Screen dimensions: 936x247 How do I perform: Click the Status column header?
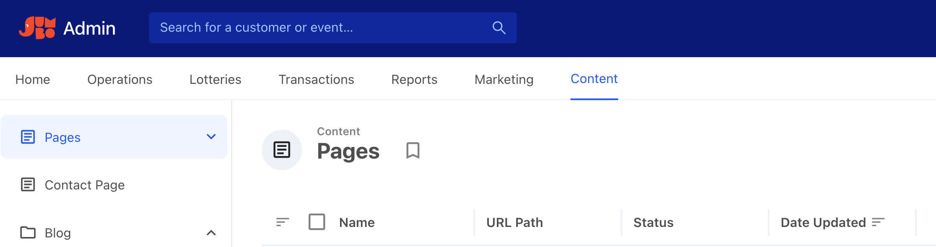(x=653, y=222)
